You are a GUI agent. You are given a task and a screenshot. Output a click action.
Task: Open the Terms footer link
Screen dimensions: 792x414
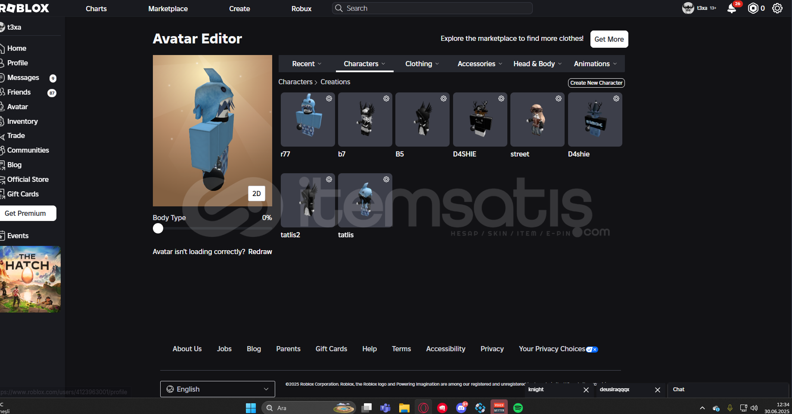click(401, 349)
